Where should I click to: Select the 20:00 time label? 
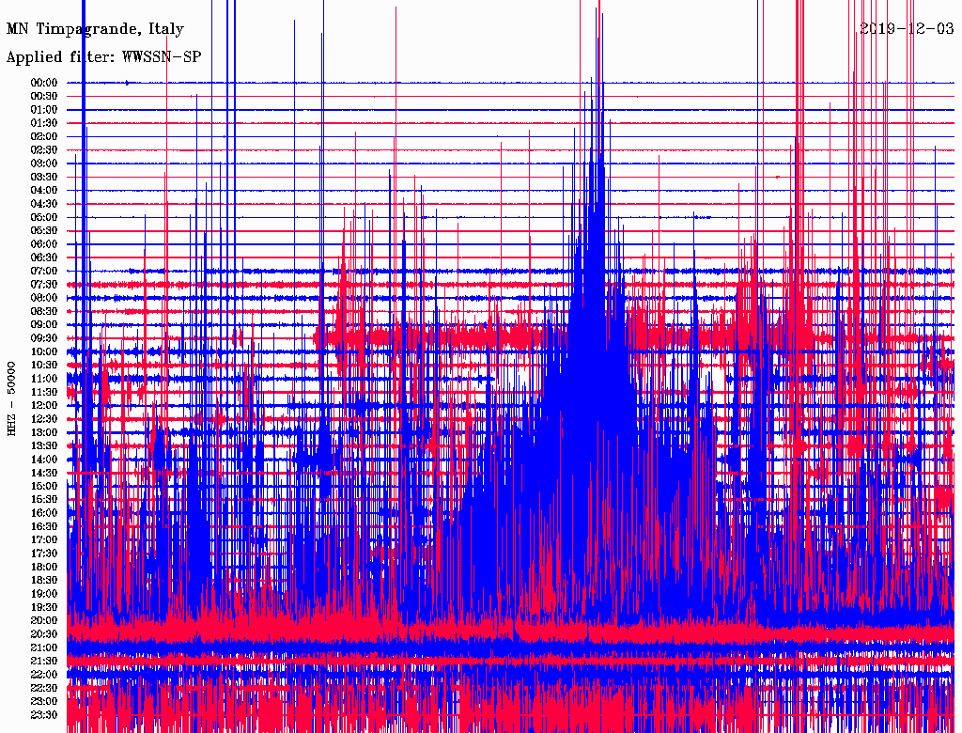44,620
